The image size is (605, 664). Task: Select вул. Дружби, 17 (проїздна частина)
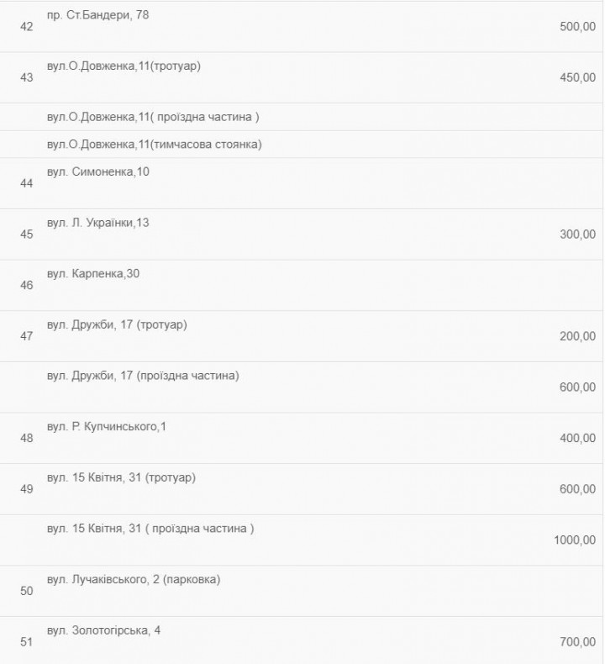pyautogui.click(x=143, y=376)
